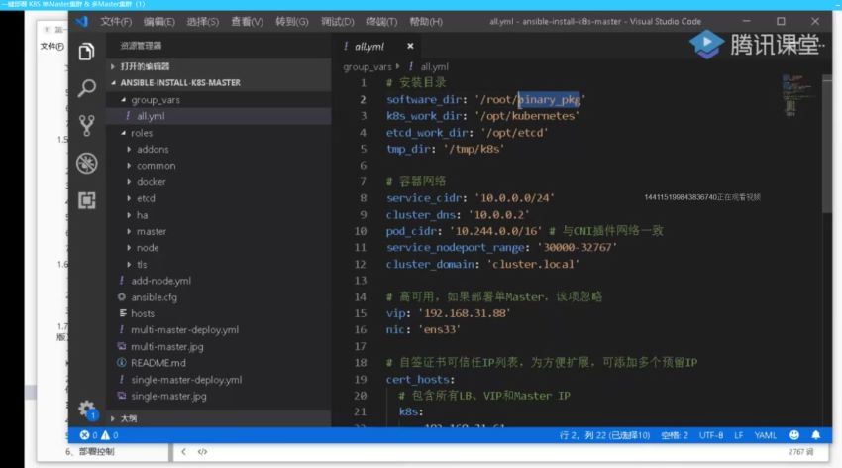842x468 pixels.
Task: Open the Source Control view icon
Action: point(86,125)
